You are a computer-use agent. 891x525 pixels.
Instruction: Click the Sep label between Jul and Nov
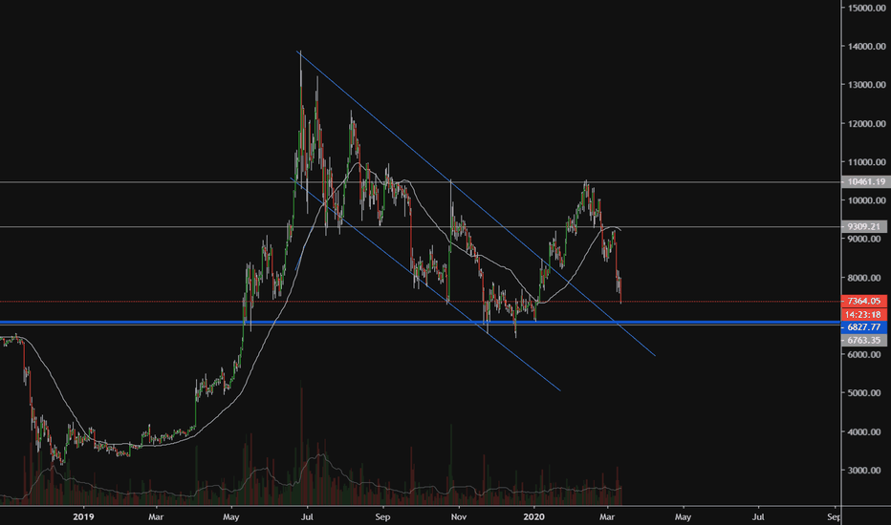pos(383,517)
